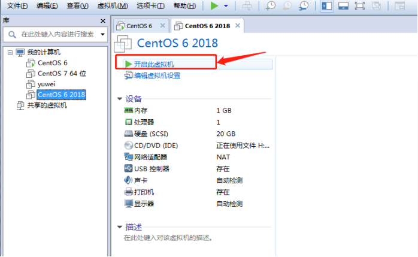Viewport: 418px width, 257px height.
Task: Click the 编辑虚拟机设置 link
Action: coord(157,75)
